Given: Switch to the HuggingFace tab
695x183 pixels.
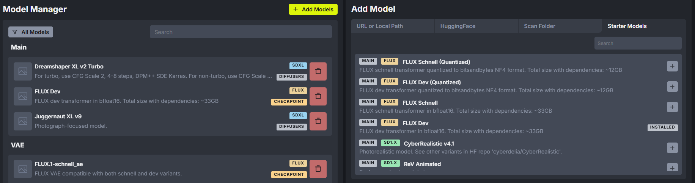Looking at the screenshot, I should pos(476,26).
